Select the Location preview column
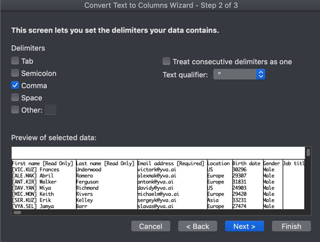 (219, 185)
